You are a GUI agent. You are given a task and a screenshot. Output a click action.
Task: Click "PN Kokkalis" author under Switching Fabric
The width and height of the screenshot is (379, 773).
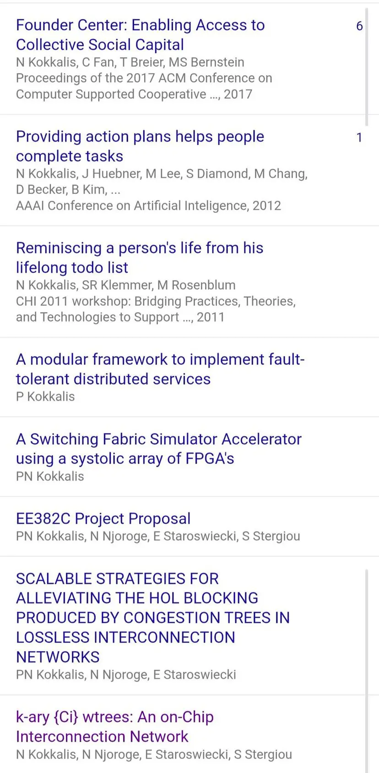point(50,476)
